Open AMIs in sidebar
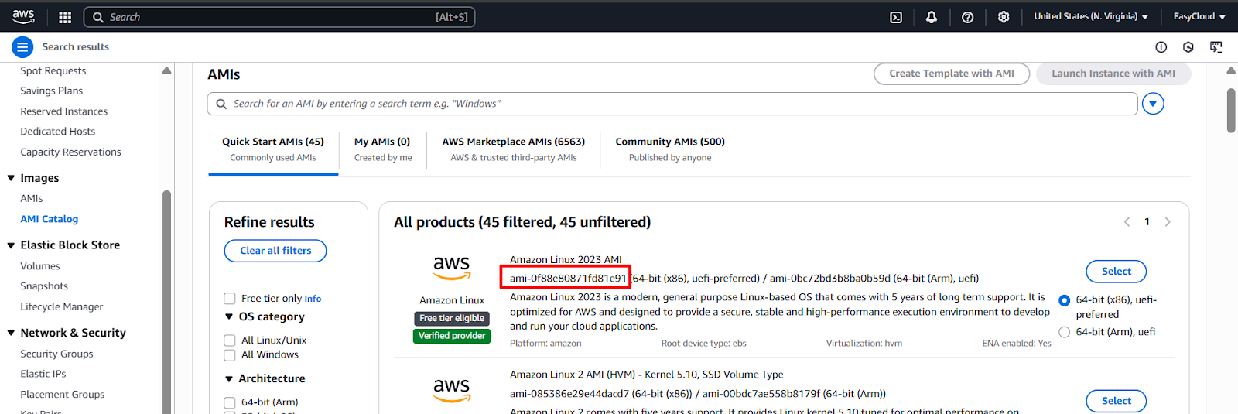This screenshot has width=1238, height=414. click(x=32, y=199)
